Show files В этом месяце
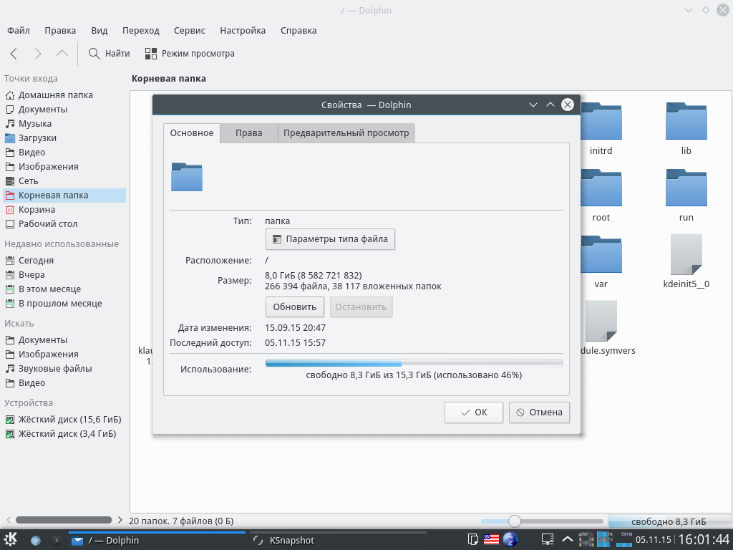This screenshot has width=733, height=550. click(63, 289)
